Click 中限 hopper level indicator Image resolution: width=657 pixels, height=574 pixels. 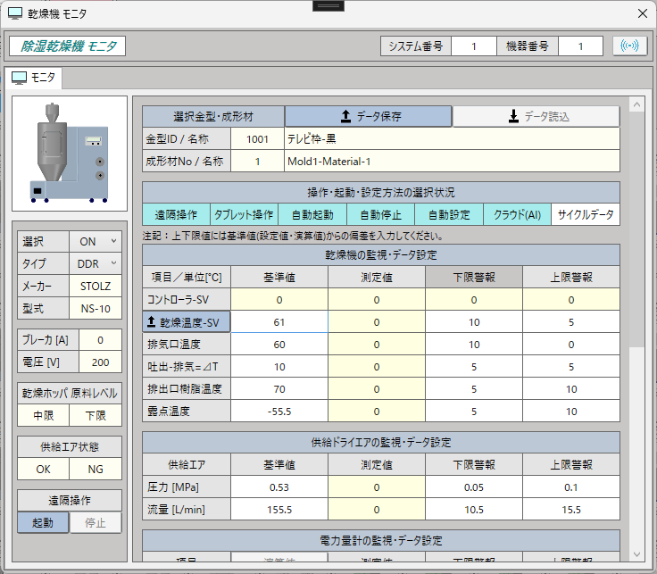point(43,415)
